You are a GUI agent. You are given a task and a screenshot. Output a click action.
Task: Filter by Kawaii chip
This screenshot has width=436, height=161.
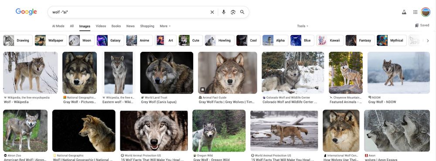(330, 40)
